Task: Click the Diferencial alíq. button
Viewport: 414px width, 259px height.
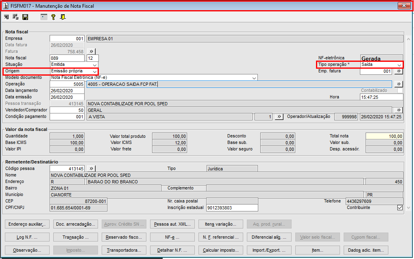Action: tap(269, 237)
